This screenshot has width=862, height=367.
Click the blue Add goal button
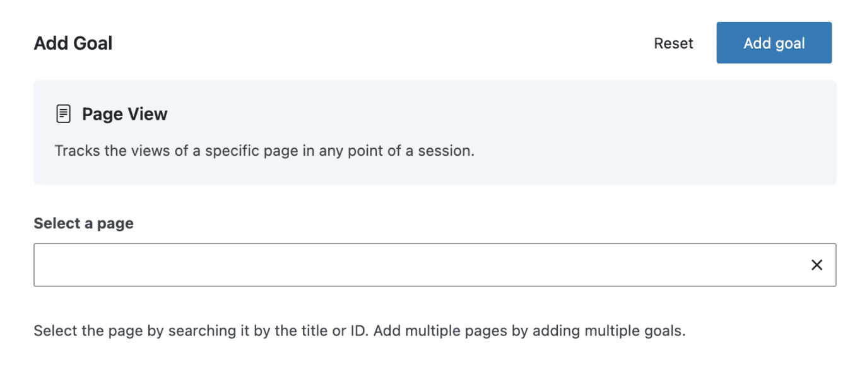tap(774, 43)
